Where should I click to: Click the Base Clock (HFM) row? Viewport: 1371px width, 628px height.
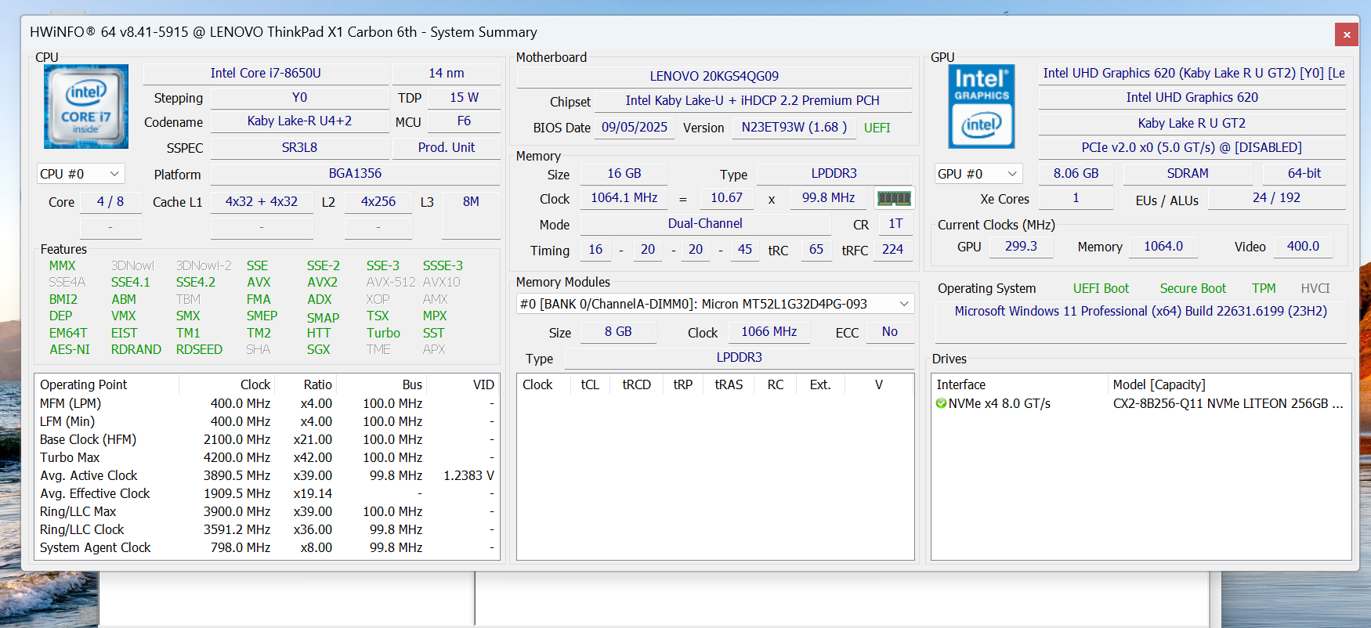(267, 439)
